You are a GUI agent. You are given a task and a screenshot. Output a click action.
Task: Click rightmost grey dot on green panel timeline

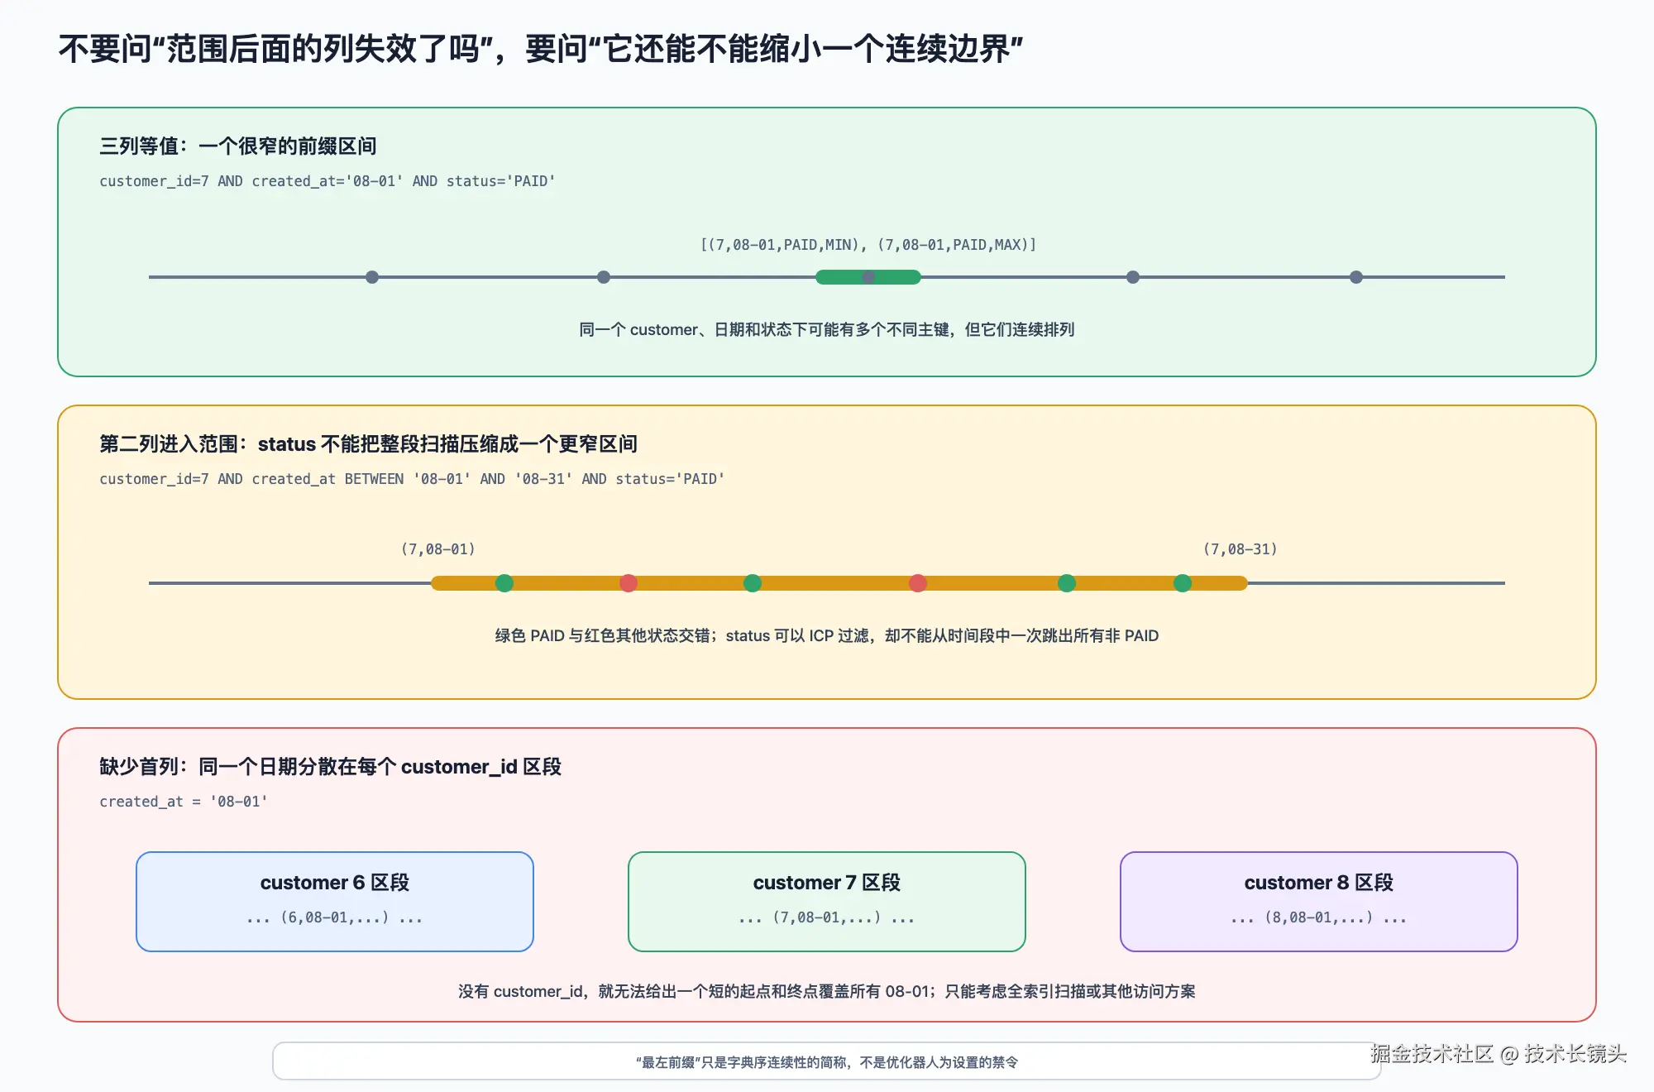tap(1356, 277)
